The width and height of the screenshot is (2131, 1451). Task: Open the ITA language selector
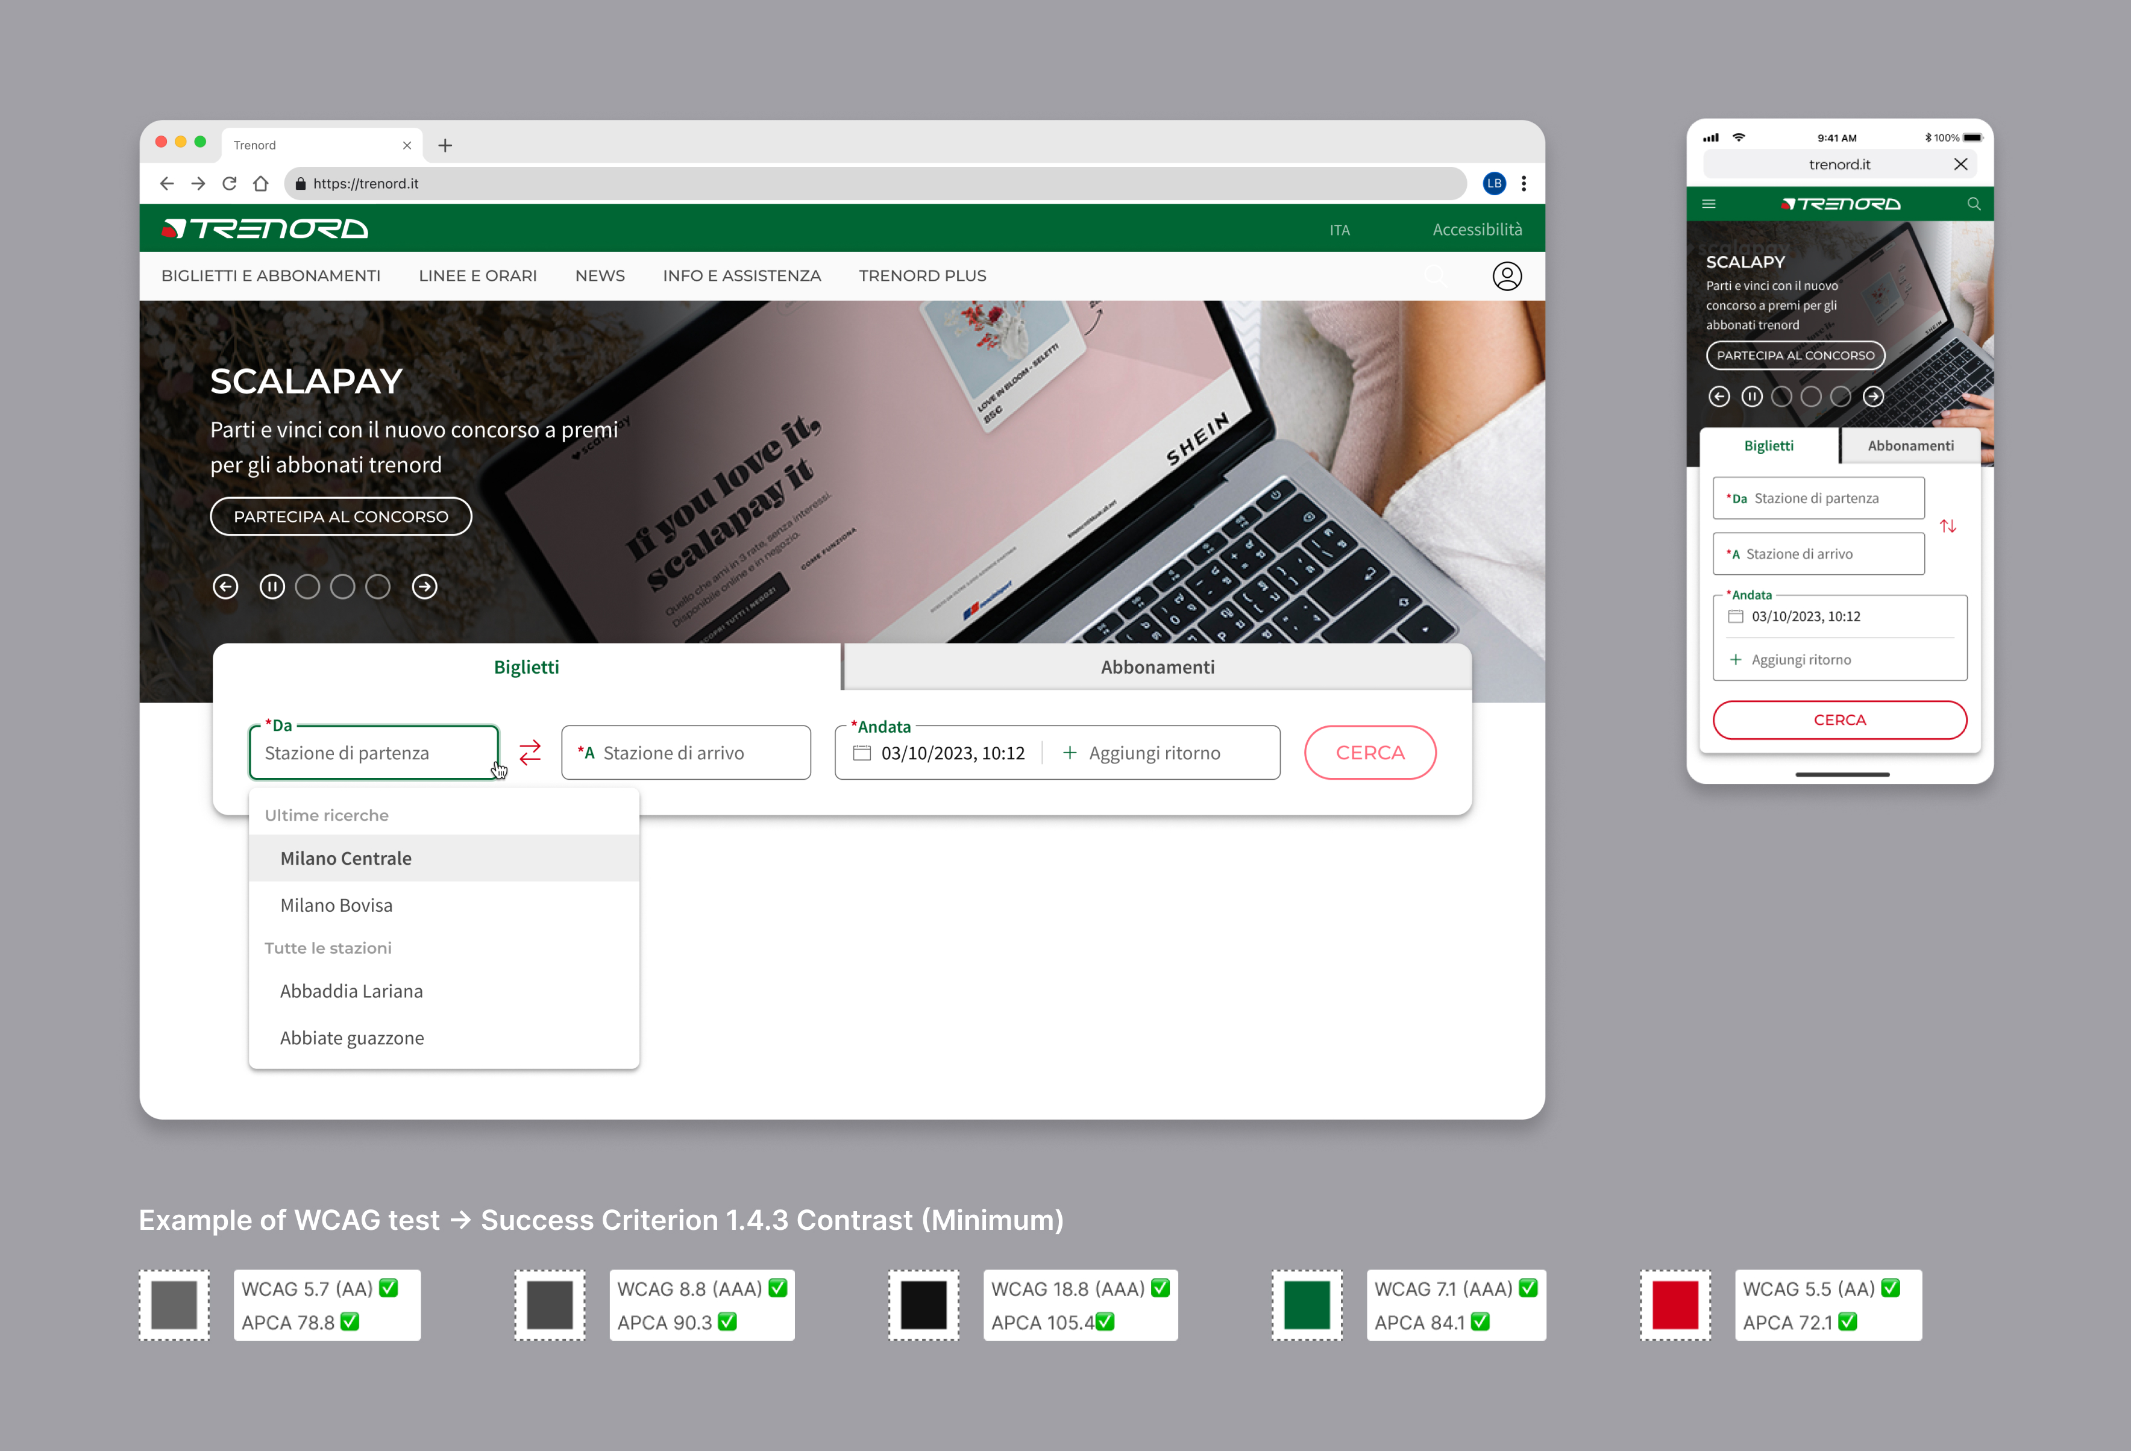pos(1339,230)
